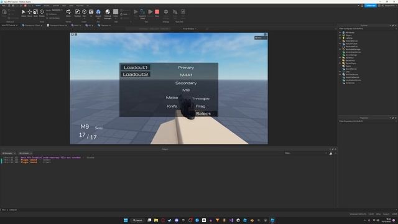Click the Collaborate button at top right
This screenshot has width=398, height=224.
click(371, 6)
